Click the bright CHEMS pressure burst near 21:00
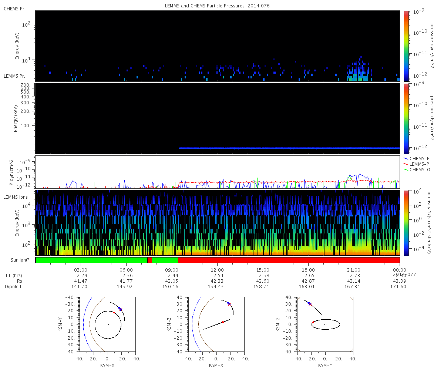 coord(359,74)
